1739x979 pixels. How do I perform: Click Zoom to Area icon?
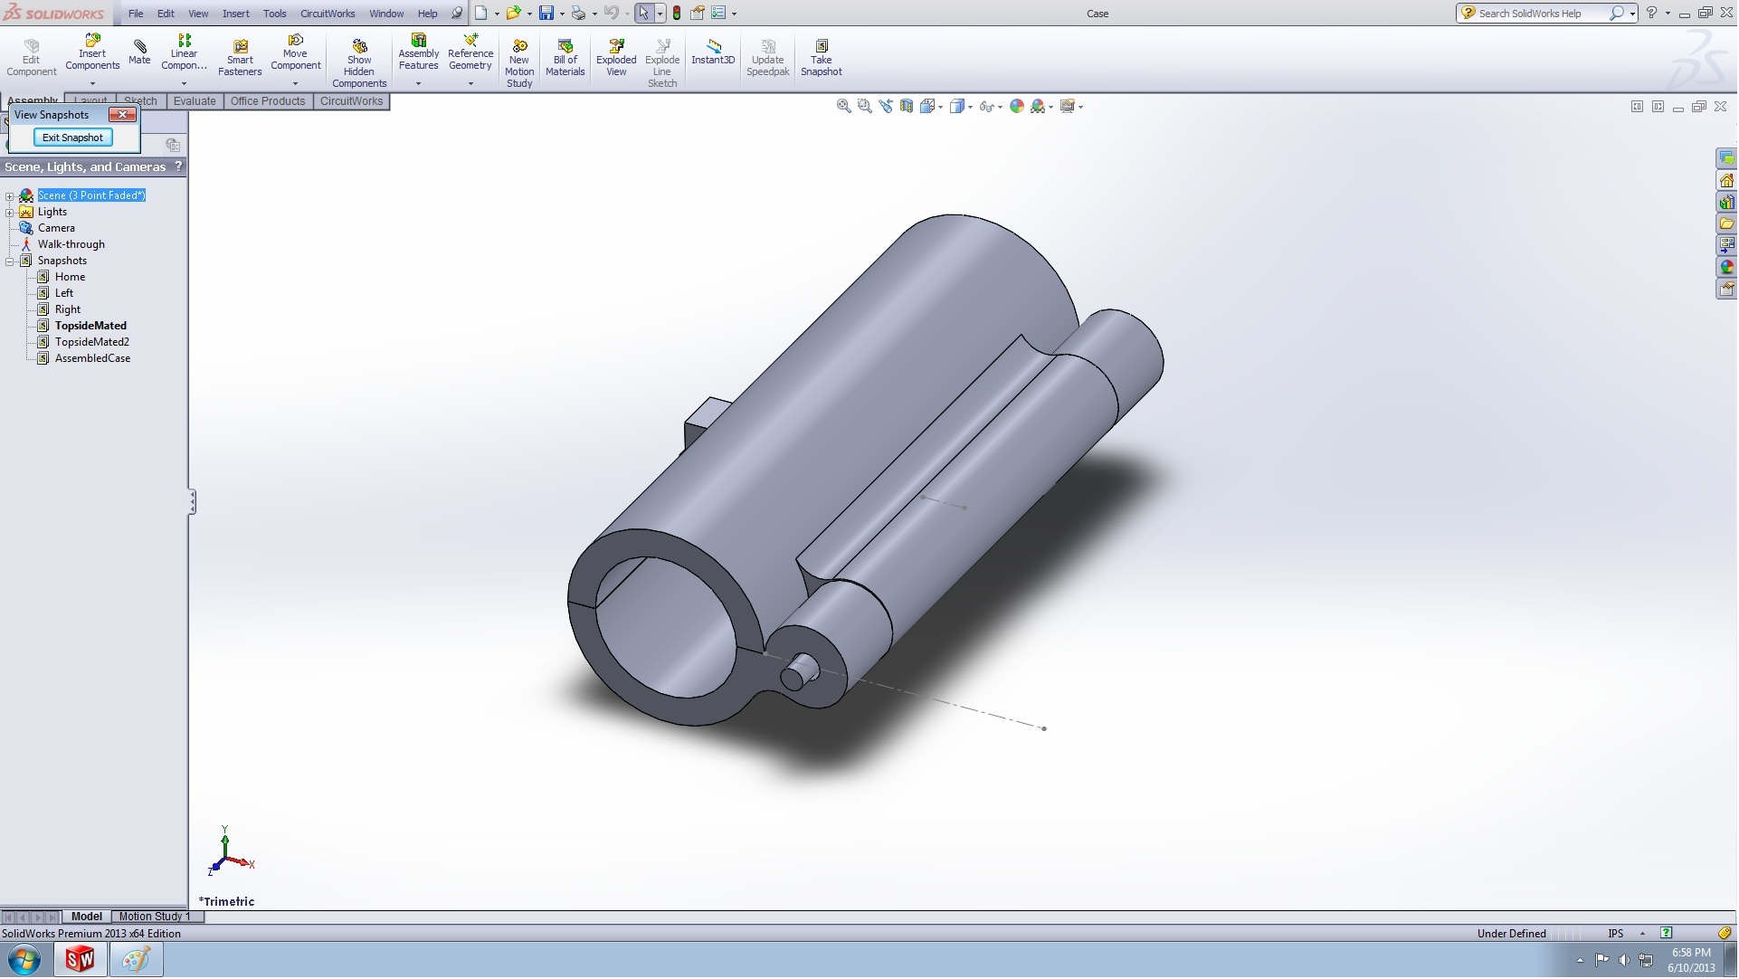click(x=864, y=107)
